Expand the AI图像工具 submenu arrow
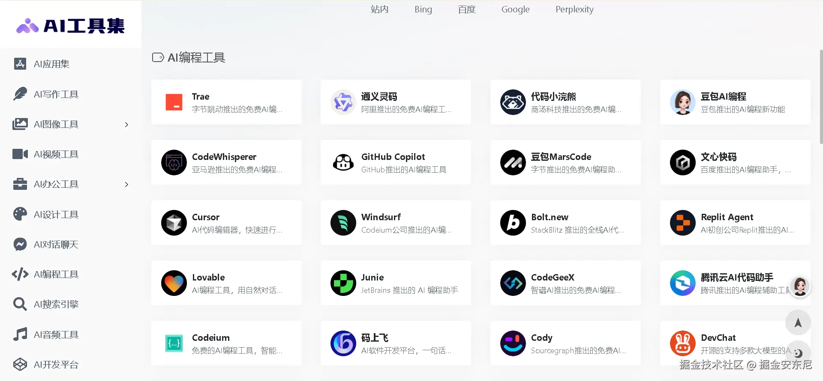Viewport: 823px width, 381px height. pyautogui.click(x=126, y=124)
